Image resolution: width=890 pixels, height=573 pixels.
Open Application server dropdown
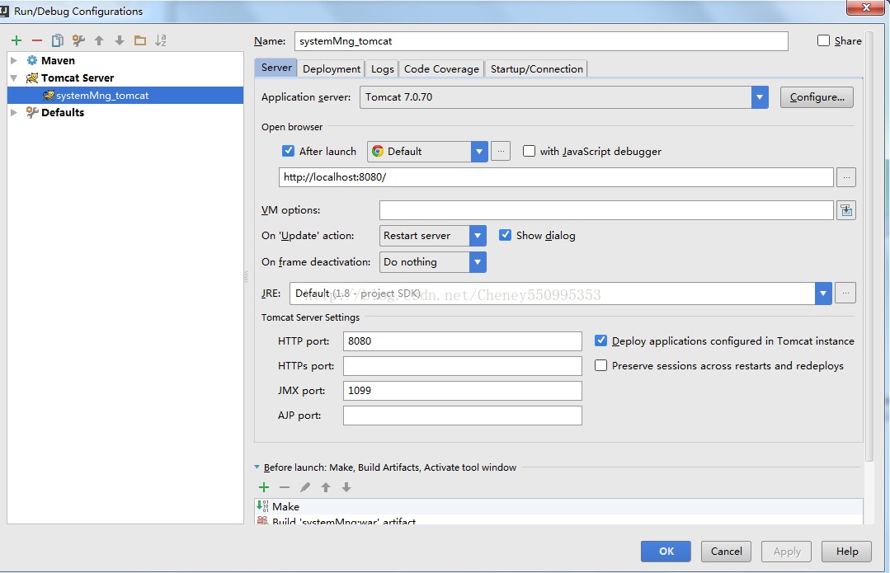[760, 97]
